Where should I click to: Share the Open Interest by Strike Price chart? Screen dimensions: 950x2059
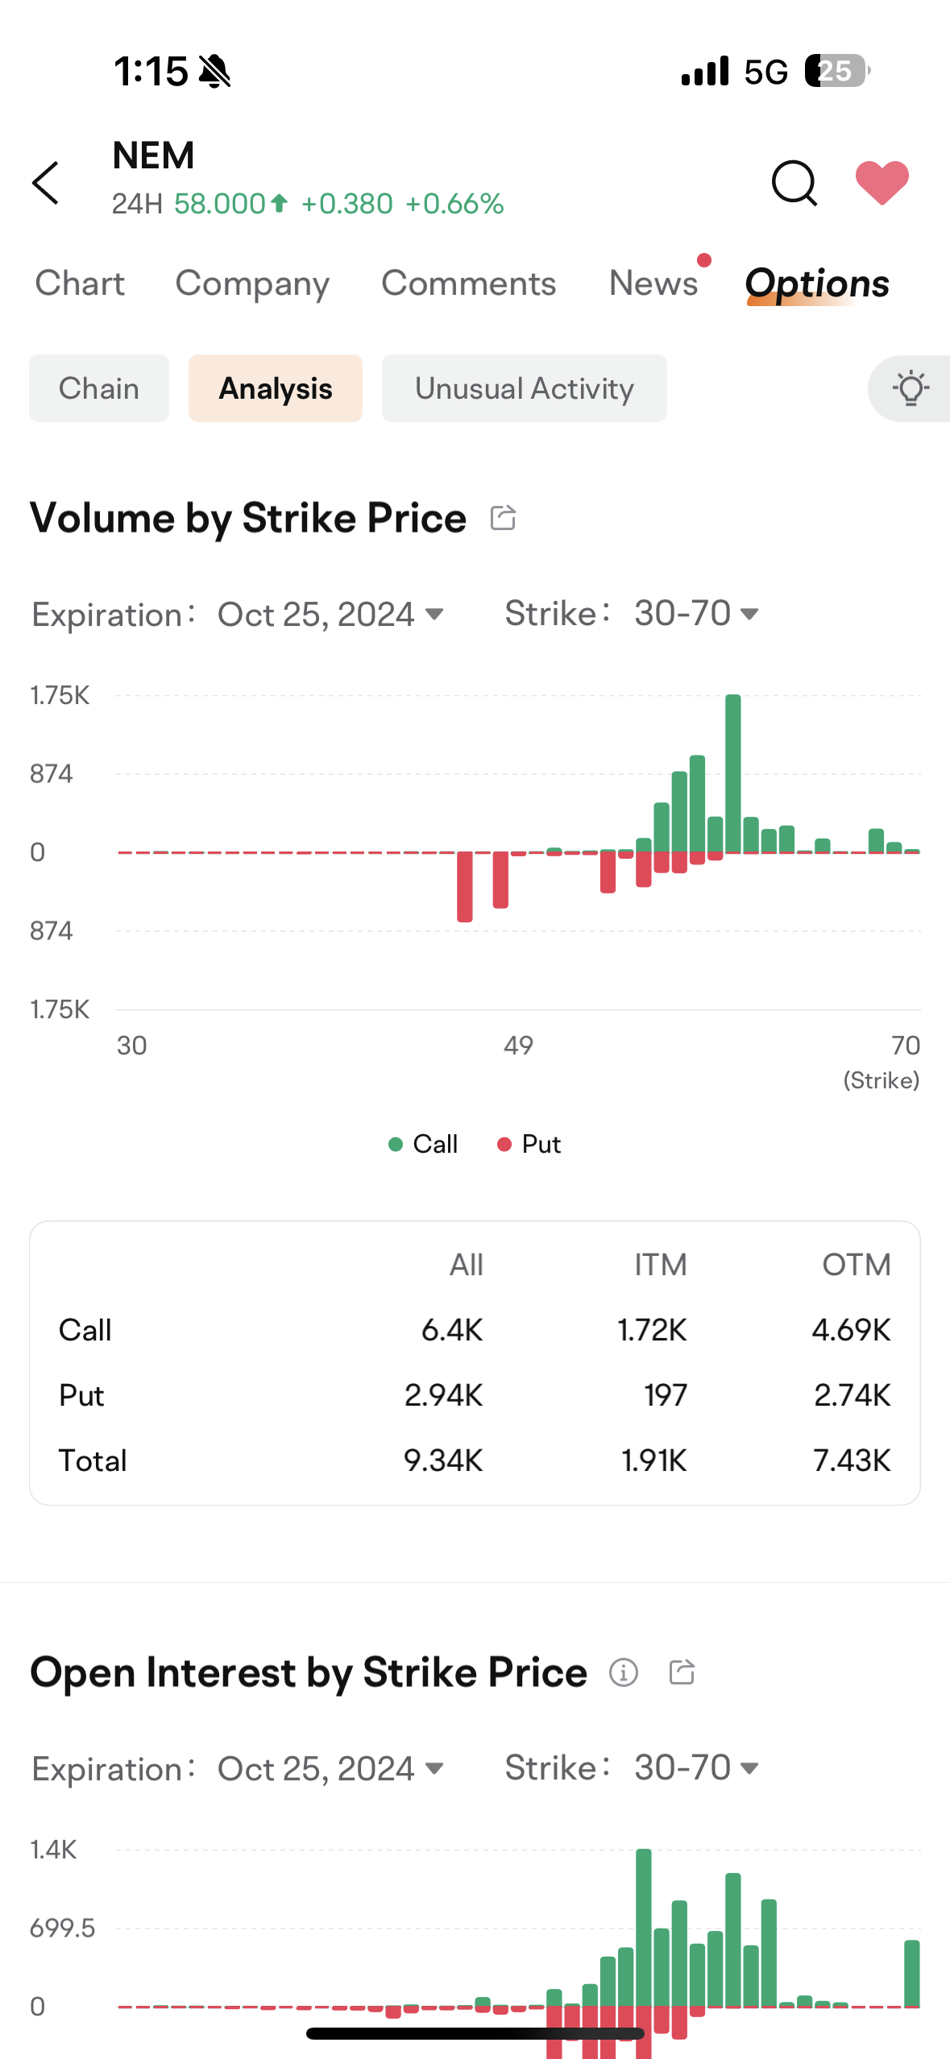682,1672
